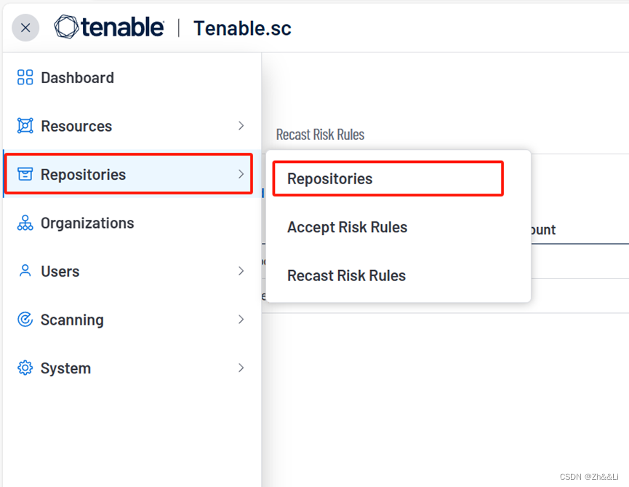The image size is (629, 487).
Task: Select the Organizations hierarchy icon
Action: [24, 223]
